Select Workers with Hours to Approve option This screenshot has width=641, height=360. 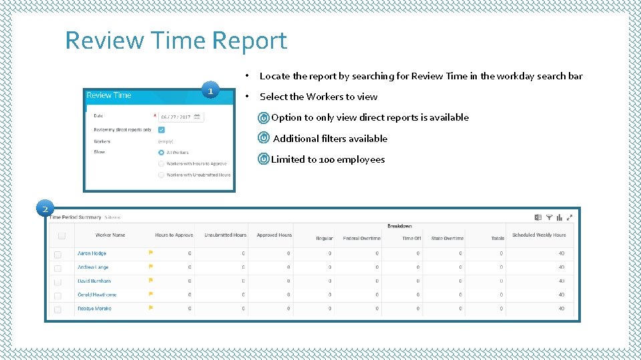(161, 164)
